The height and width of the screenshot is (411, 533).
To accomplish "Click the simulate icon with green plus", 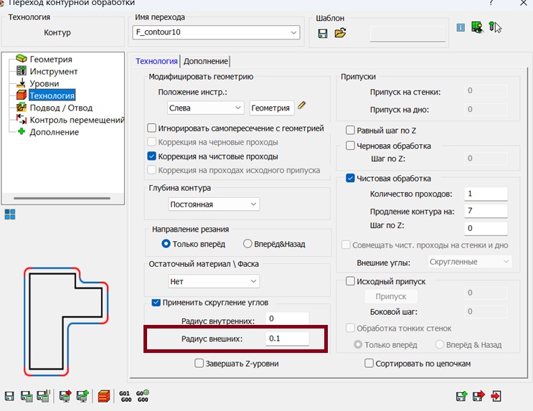I will point(82,396).
